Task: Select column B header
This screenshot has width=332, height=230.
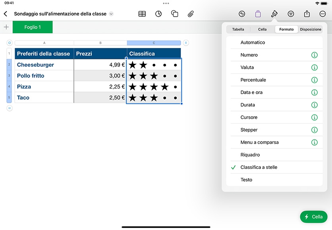Action: click(100, 43)
